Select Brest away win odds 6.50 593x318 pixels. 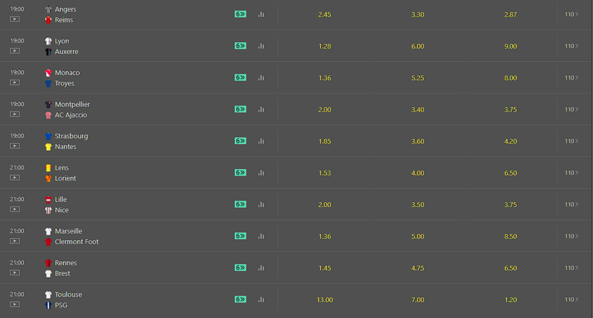pos(511,268)
